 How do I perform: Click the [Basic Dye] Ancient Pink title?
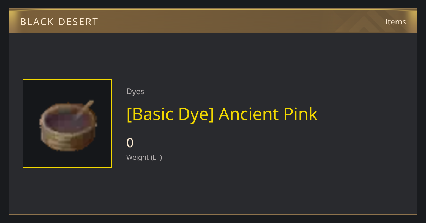[x=222, y=114]
